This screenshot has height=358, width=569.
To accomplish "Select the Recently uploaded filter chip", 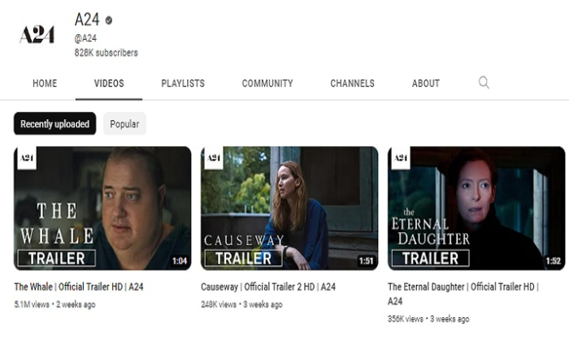I will click(54, 123).
